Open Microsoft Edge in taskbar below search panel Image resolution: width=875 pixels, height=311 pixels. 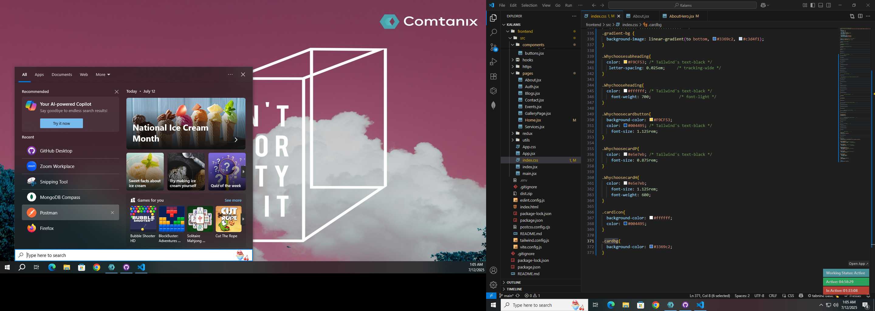pos(52,268)
